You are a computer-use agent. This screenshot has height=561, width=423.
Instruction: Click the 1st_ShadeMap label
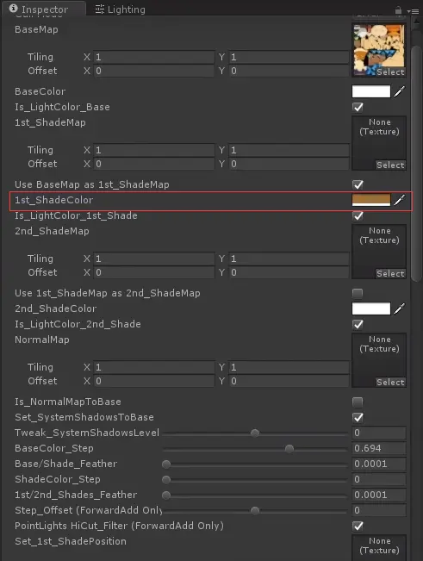(x=50, y=122)
